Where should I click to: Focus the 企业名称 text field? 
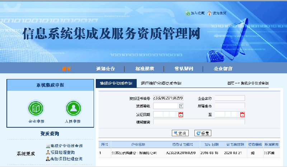pyautogui.click(x=230, y=98)
